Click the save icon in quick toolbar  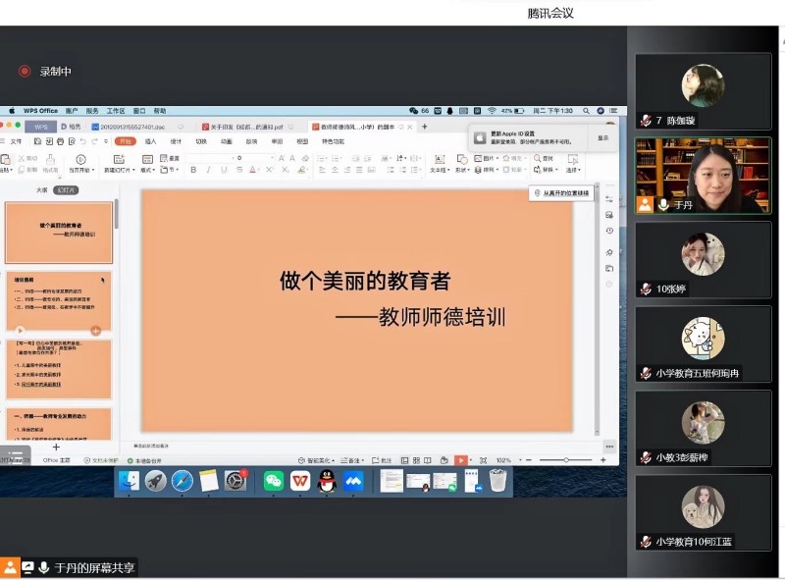(37, 141)
